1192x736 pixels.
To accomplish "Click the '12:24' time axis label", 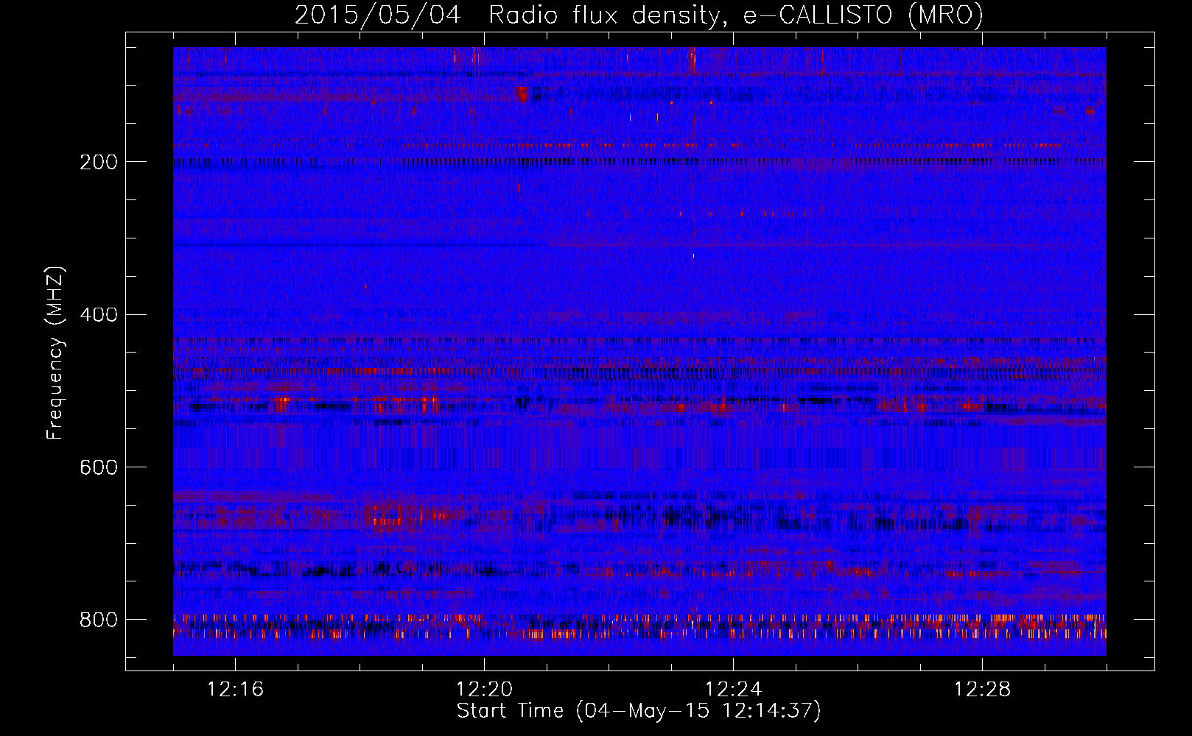I will click(733, 690).
